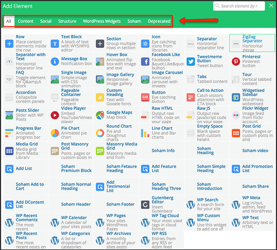
Task: Add the Facebook Like icon
Action: [145, 62]
